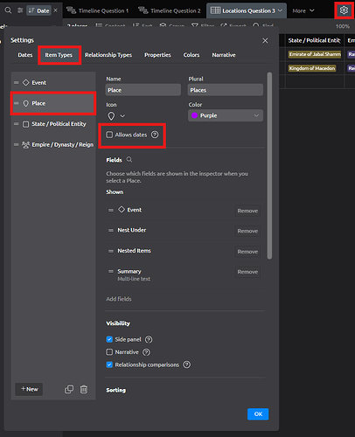
Task: Open the Timeline Question 2 tab
Action: [x=170, y=10]
